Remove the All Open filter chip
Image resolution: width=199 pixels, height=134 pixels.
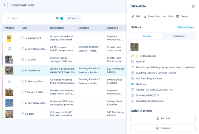pyautogui.click(x=78, y=18)
